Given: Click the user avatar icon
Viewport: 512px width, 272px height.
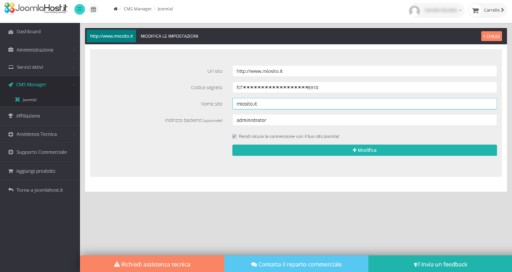Looking at the screenshot, I should pyautogui.click(x=415, y=11).
